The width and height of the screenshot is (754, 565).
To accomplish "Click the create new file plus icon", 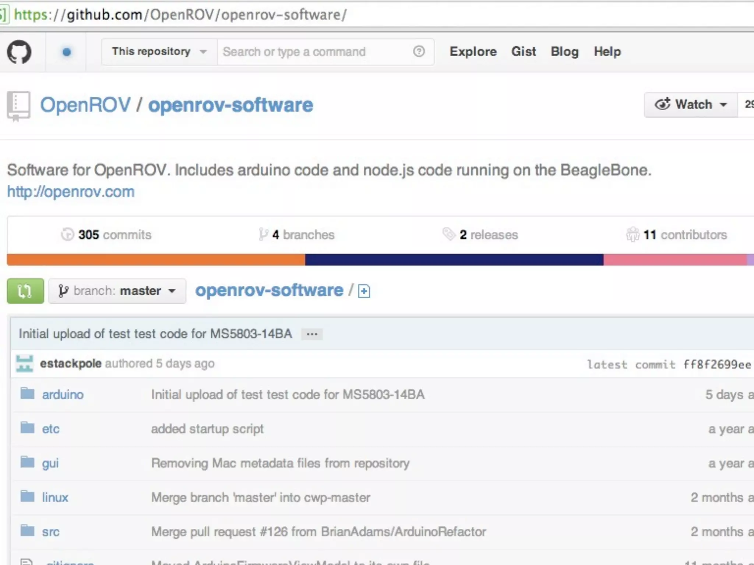I will coord(364,291).
